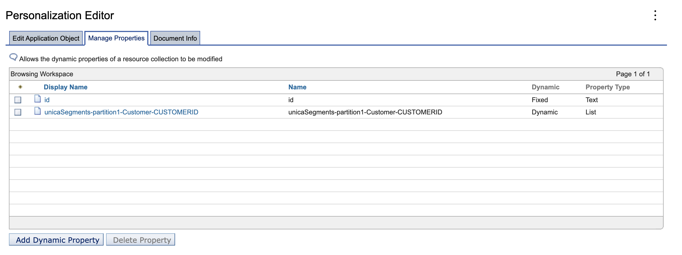Select the unicaSegments-partition1 row checkbox
This screenshot has width=682, height=255.
point(17,112)
